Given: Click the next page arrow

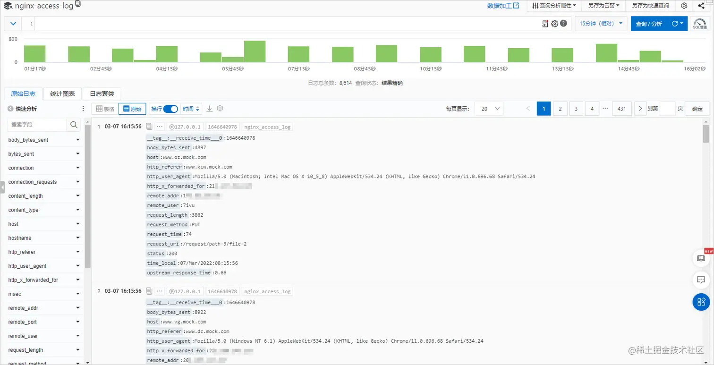Looking at the screenshot, I should point(640,109).
